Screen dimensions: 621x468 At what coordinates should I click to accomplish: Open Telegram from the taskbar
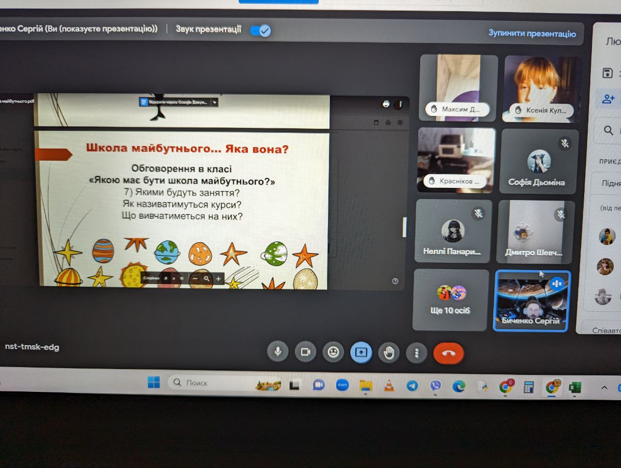coord(412,386)
